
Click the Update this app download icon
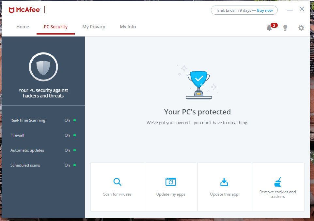coord(224,182)
